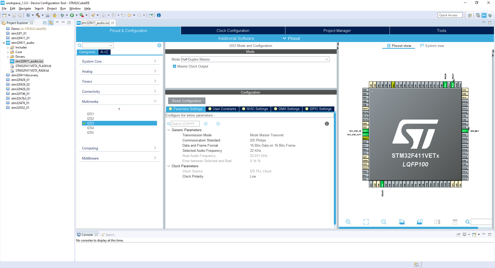Switch to the C/C++ perspective icon
Viewport: 495px width, 268px height.
click(478, 15)
